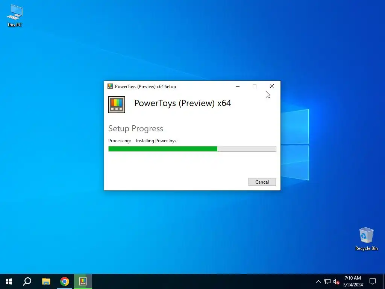Viewport: 385px width, 289px height.
Task: Click the PowerToys logo in the setup dialog
Action: click(117, 105)
